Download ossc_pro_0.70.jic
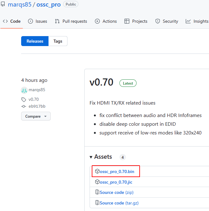Image resolution: width=209 pixels, height=211 pixels. [x=116, y=182]
